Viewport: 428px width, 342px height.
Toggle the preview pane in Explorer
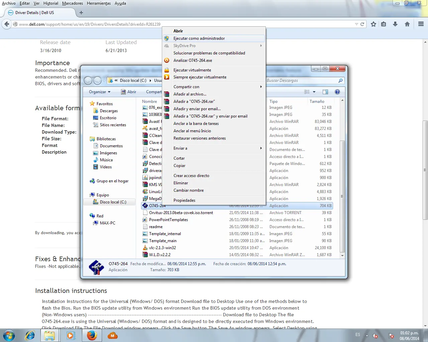coord(325,92)
